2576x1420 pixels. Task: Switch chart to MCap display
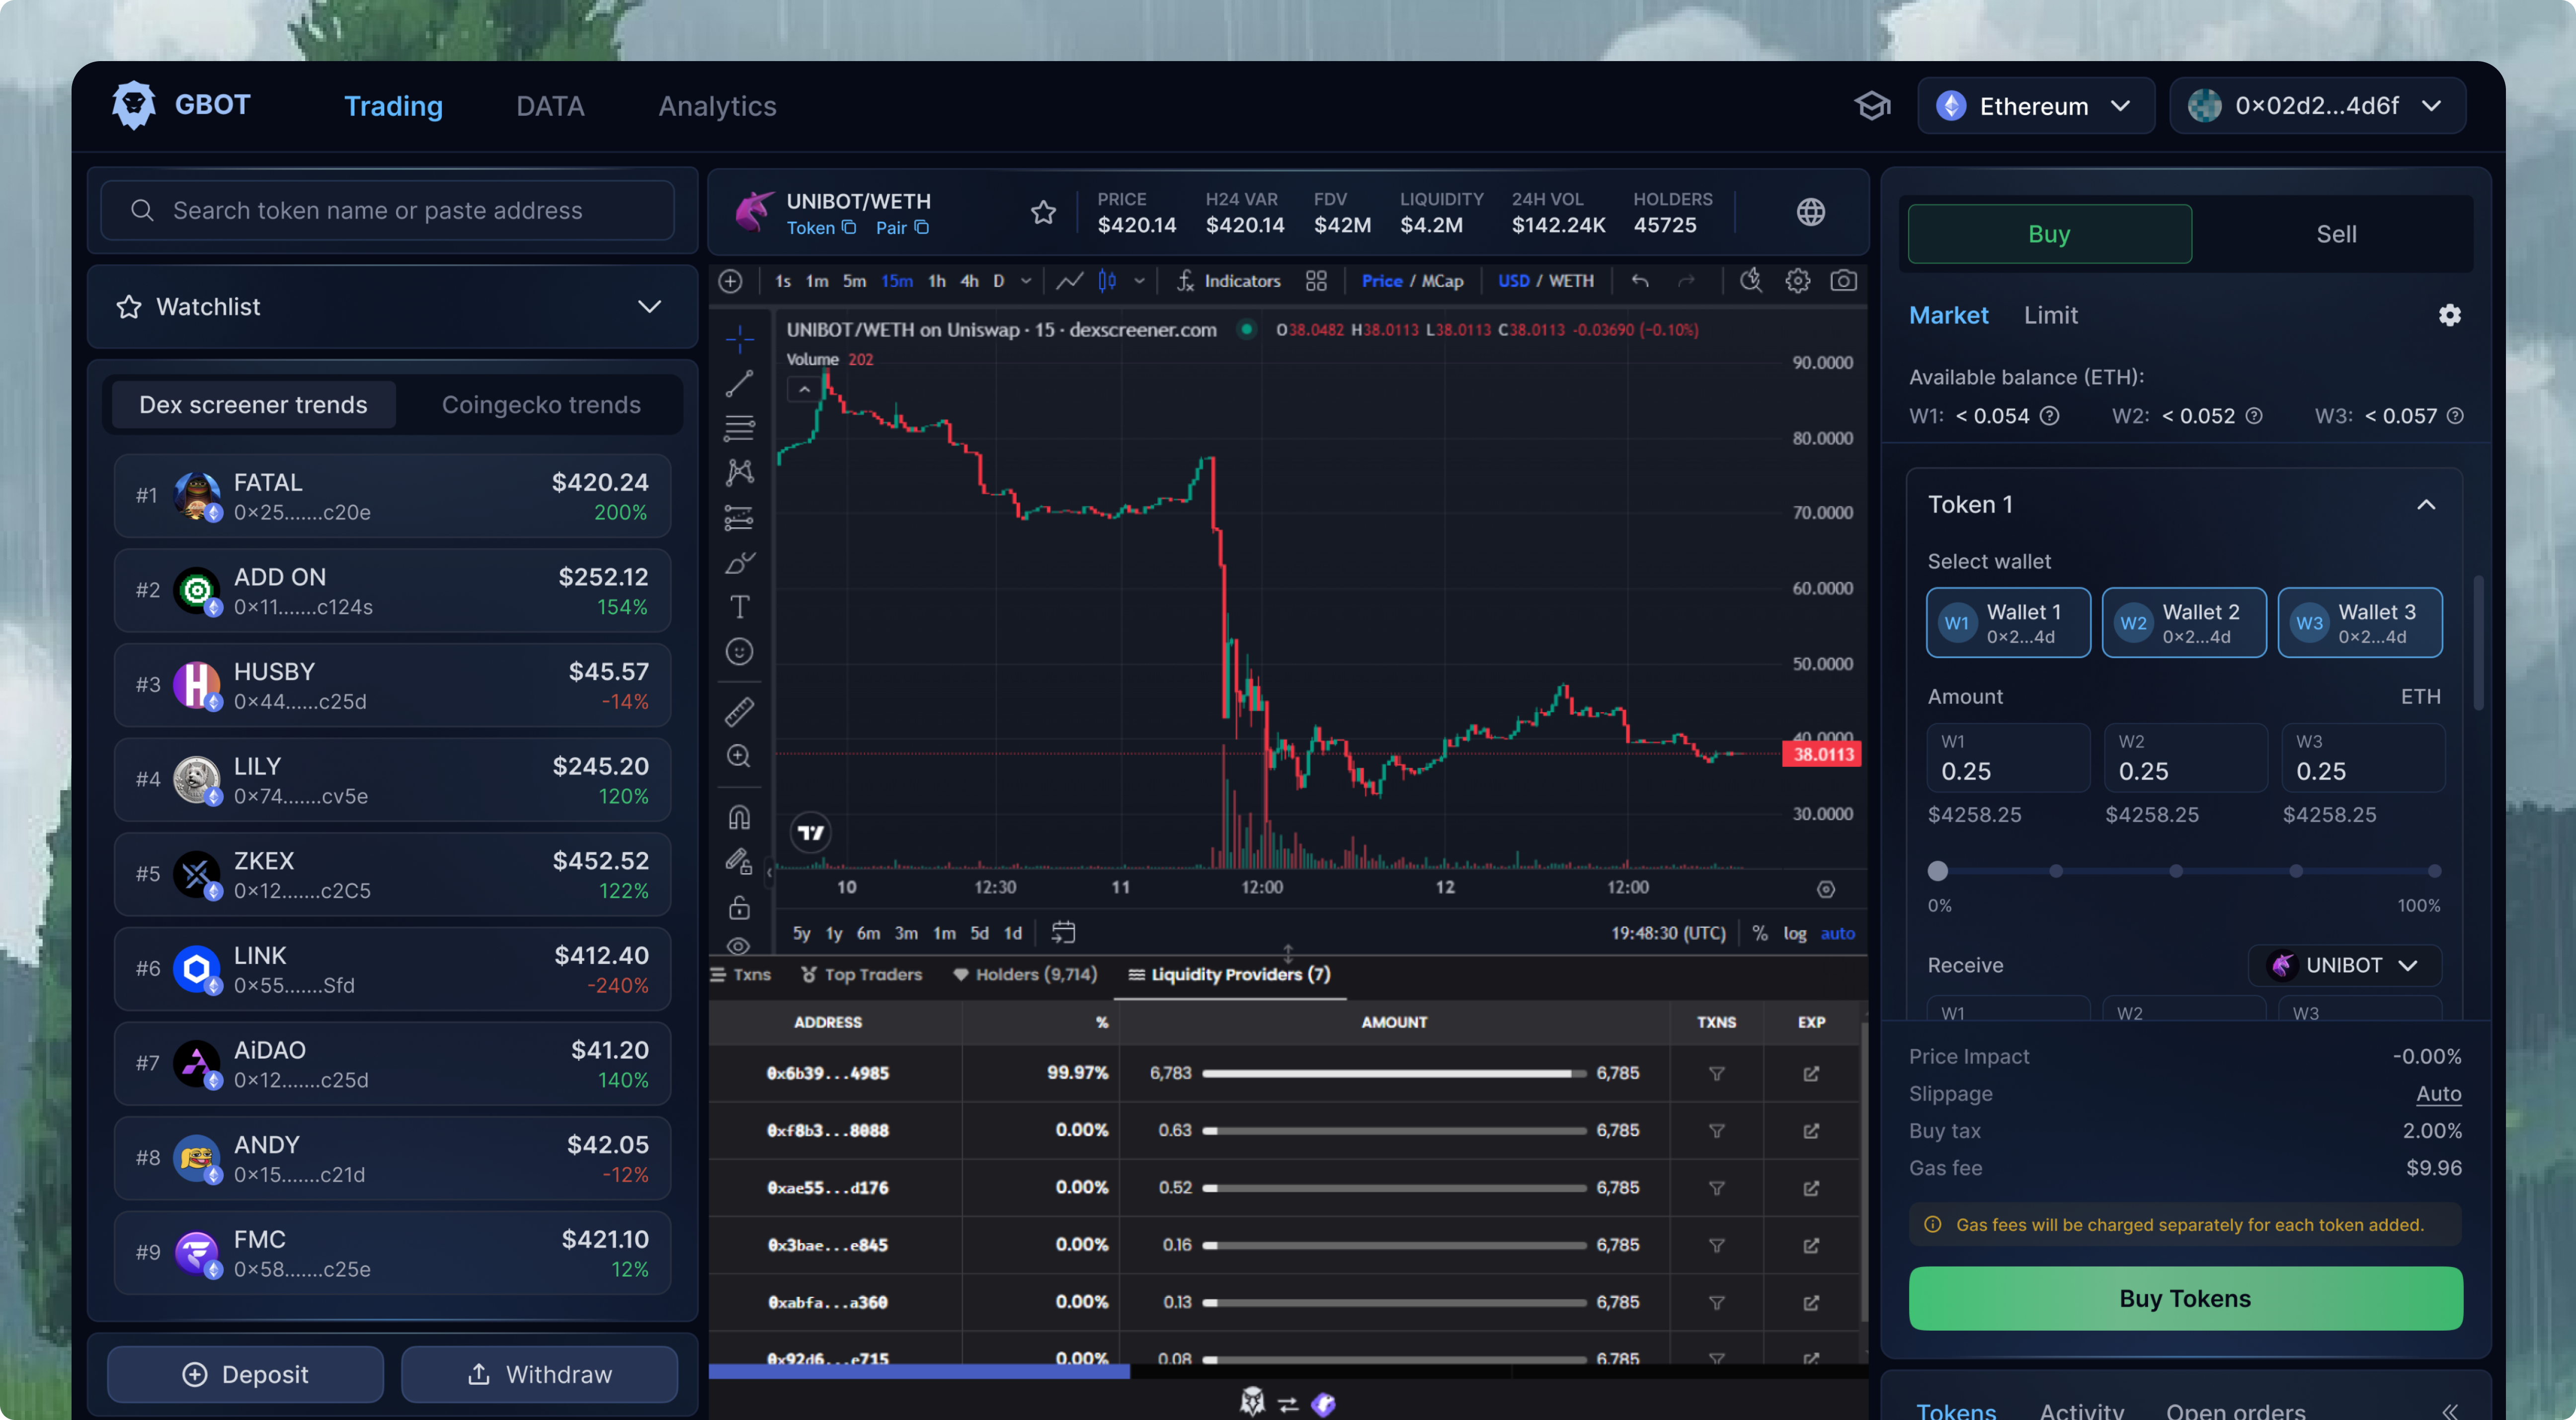point(1442,281)
